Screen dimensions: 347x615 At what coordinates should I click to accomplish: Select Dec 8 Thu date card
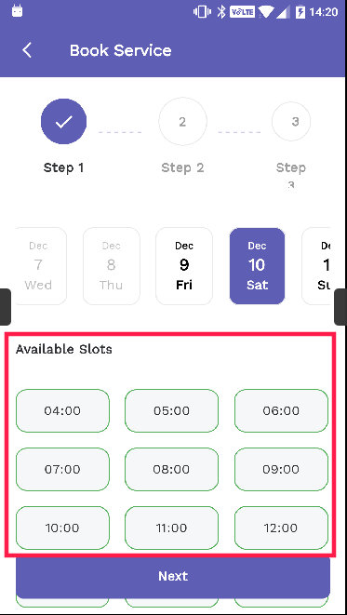click(x=112, y=266)
